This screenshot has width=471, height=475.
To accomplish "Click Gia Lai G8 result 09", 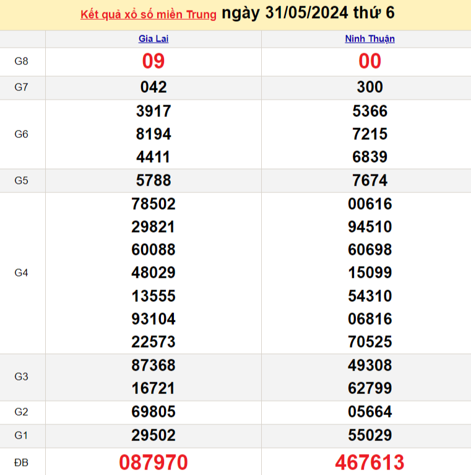I will [153, 61].
